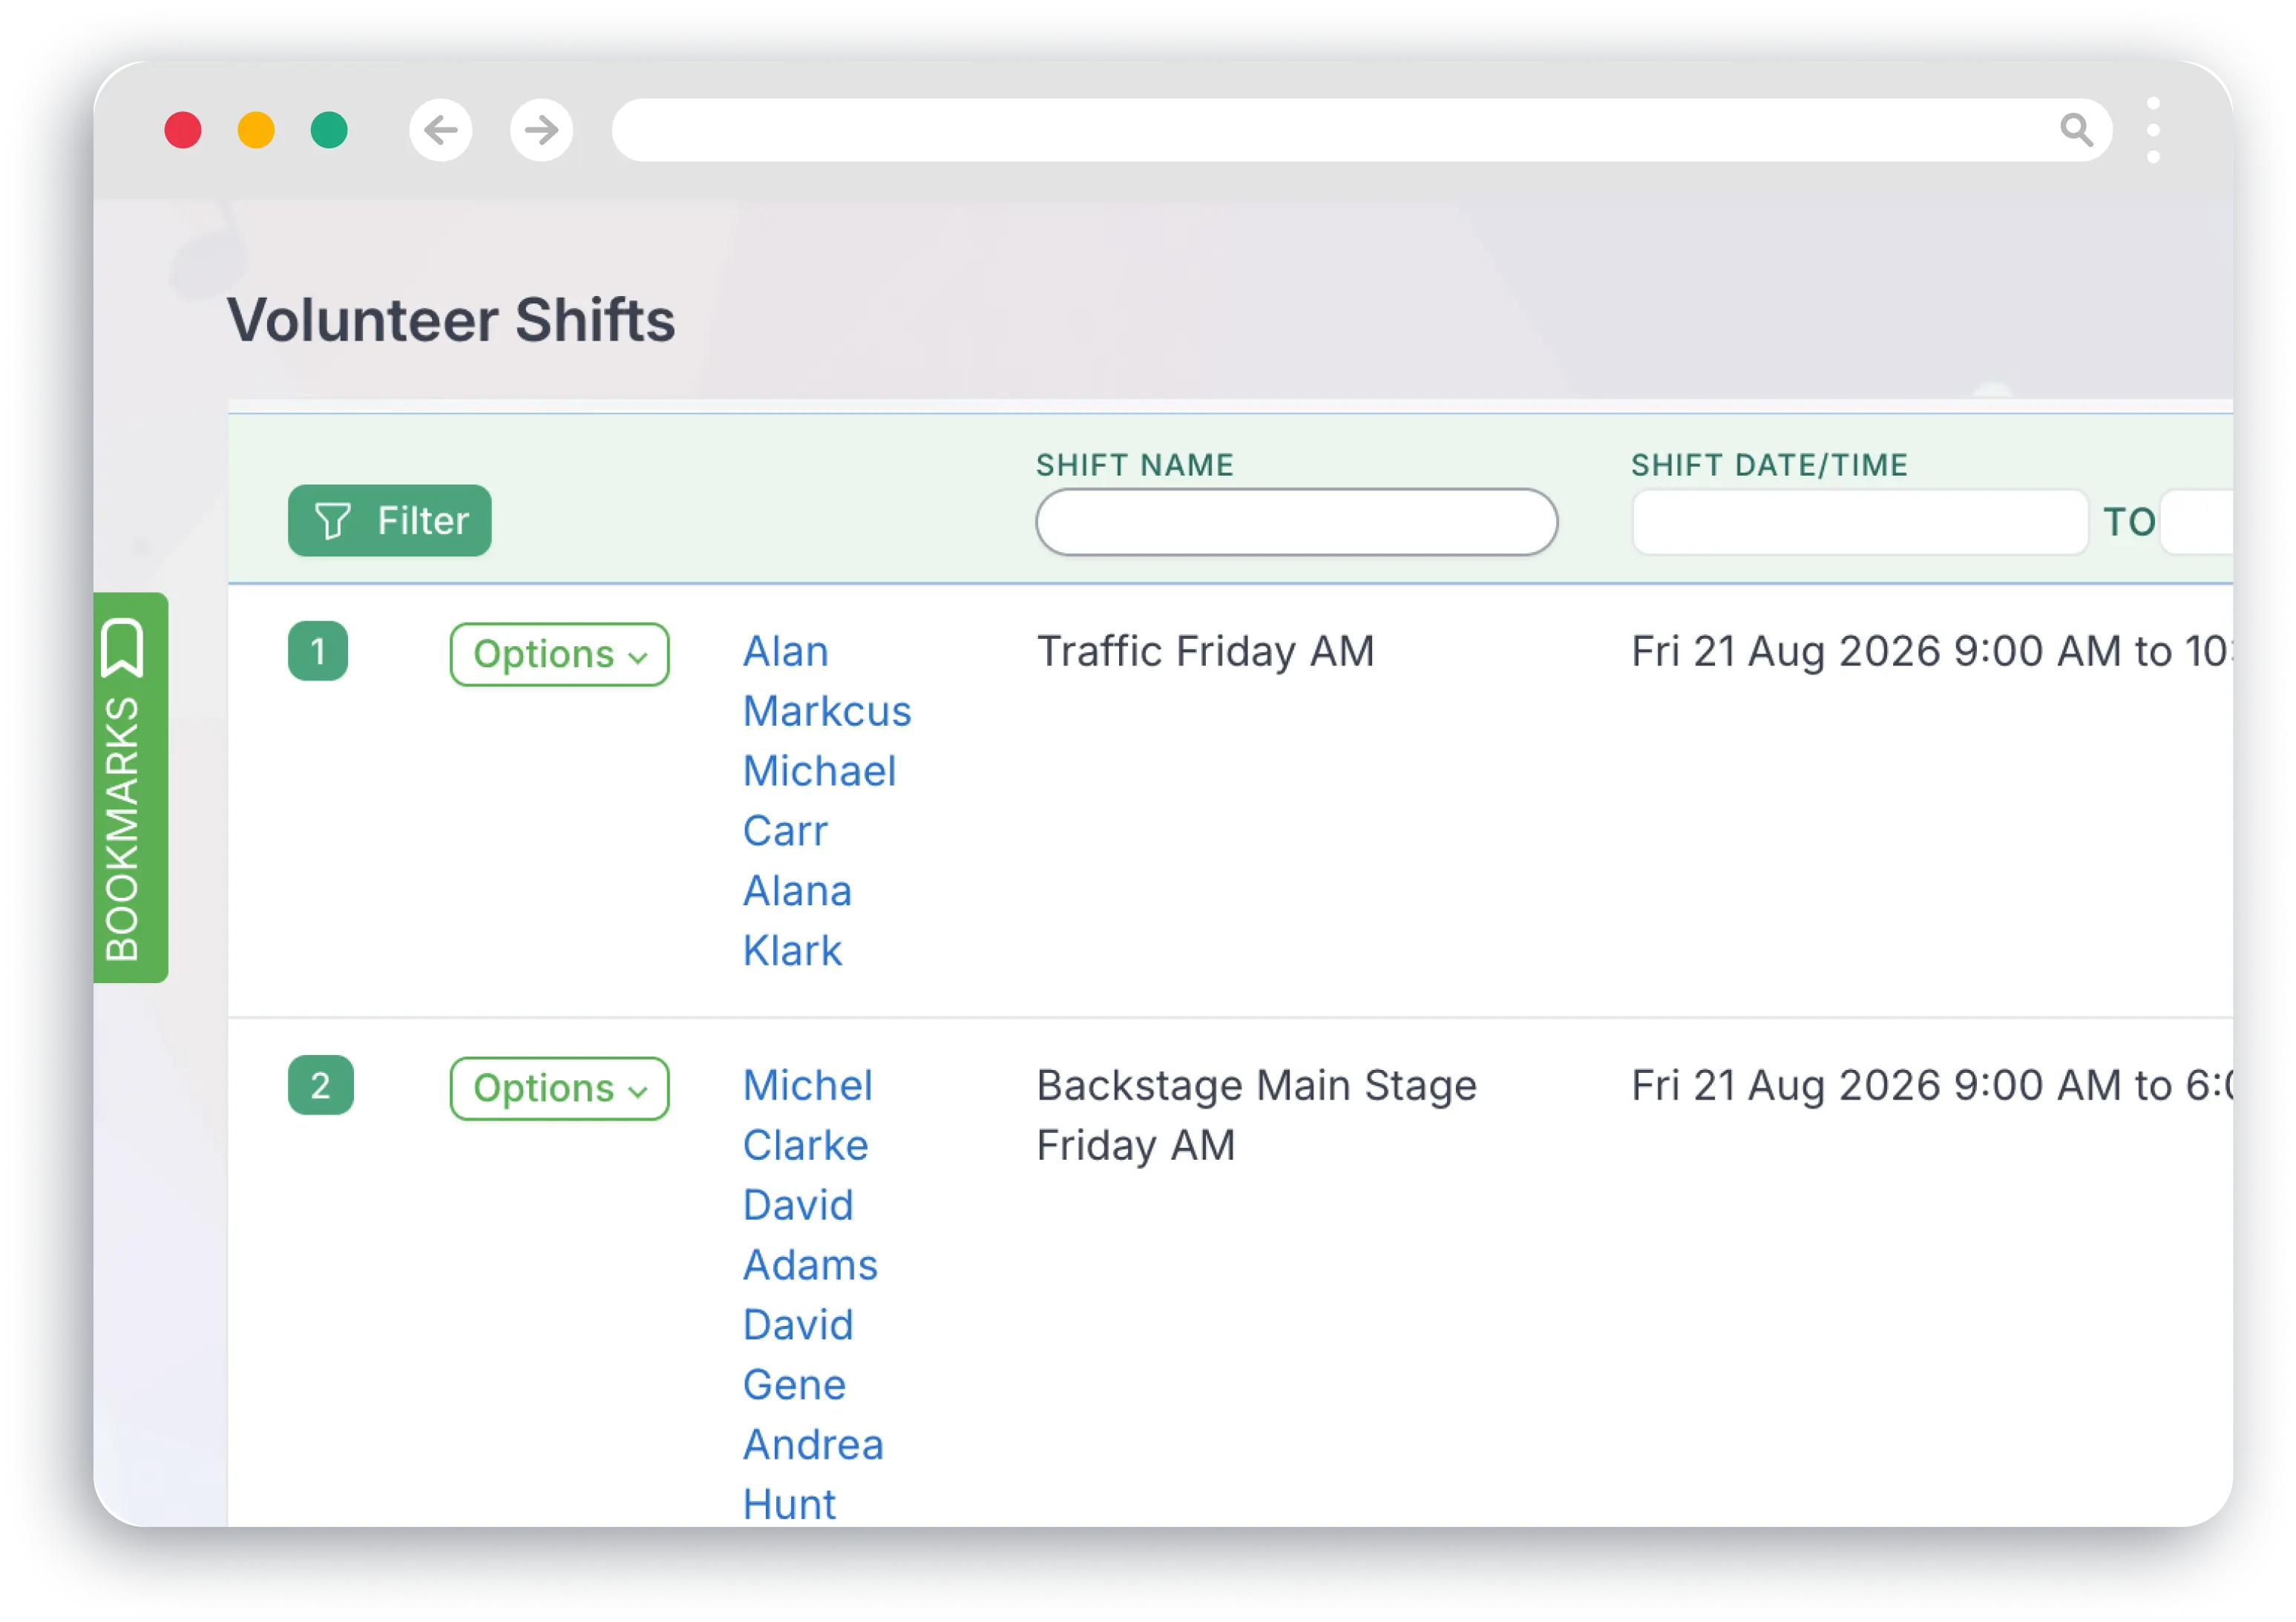Click inside the browser address bar
The width and height of the screenshot is (2296, 1622).
(x=1300, y=129)
